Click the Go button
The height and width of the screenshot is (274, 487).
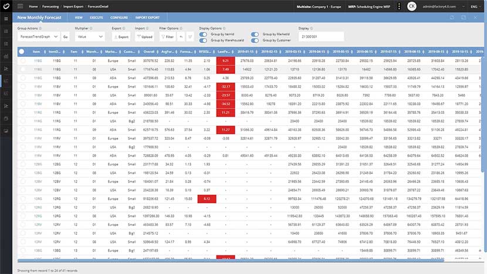(x=65, y=36)
